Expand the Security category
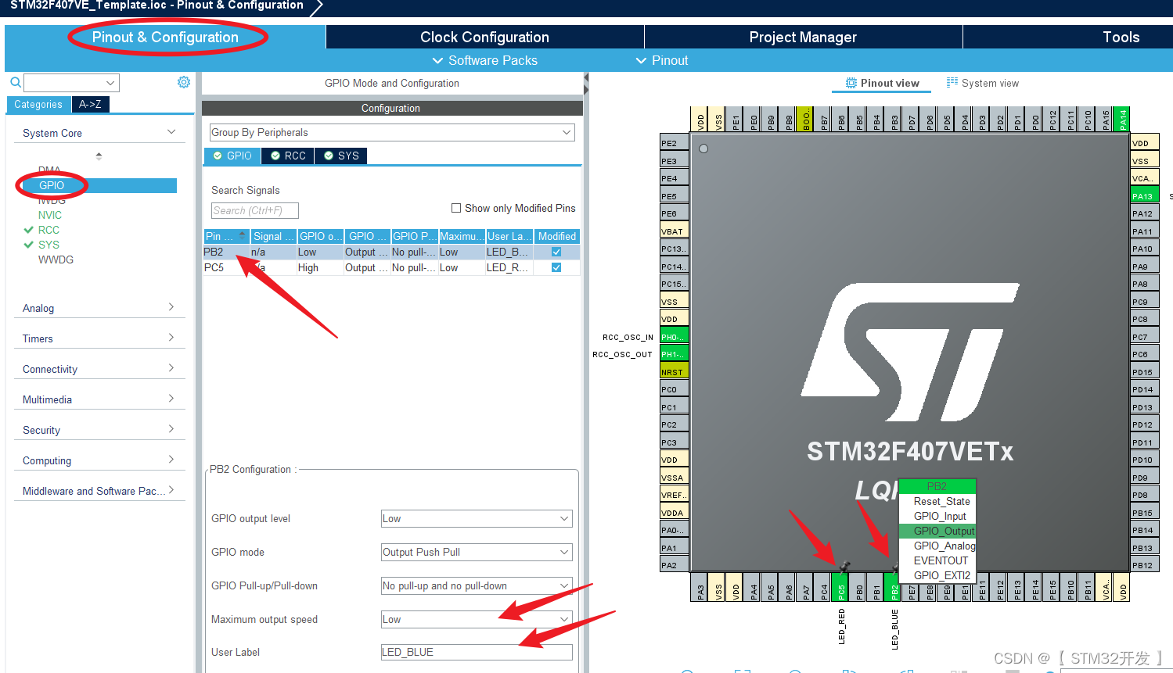The height and width of the screenshot is (673, 1173). tap(171, 429)
